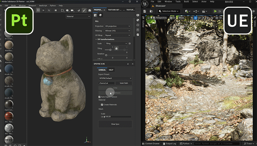Screen dimensions: 257x146
Task: Open the SPSYNC 'S' plugin icon in dock
Action: (138, 35)
